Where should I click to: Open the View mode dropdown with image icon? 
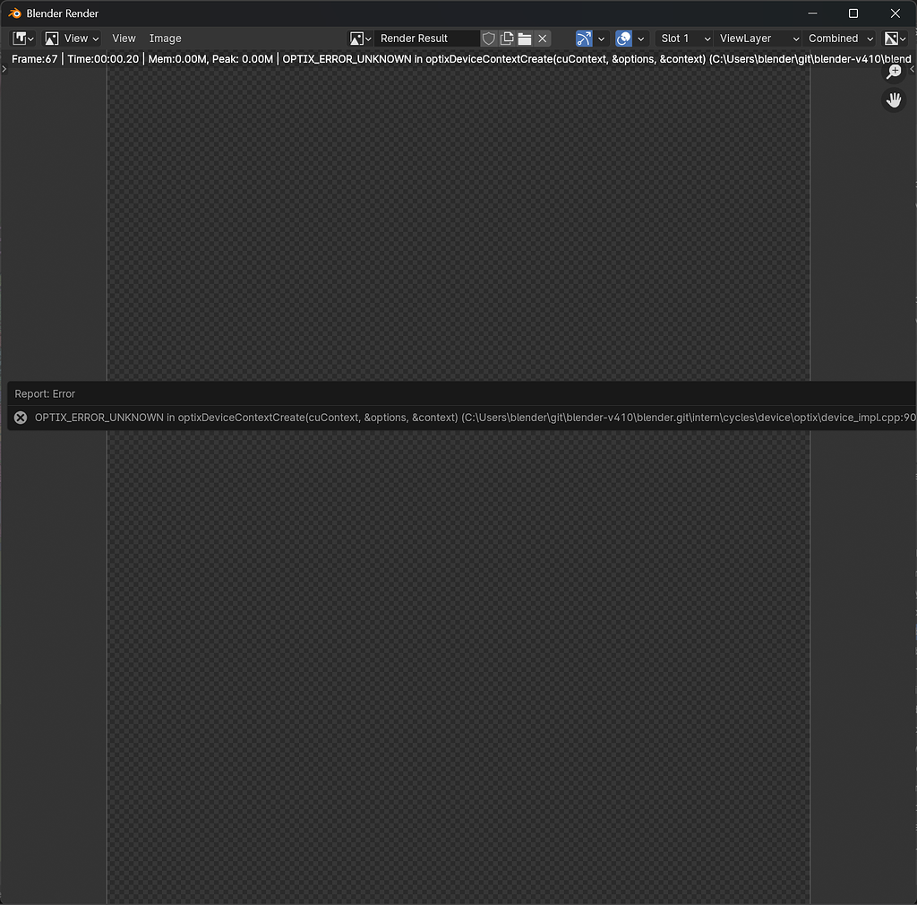[73, 39]
